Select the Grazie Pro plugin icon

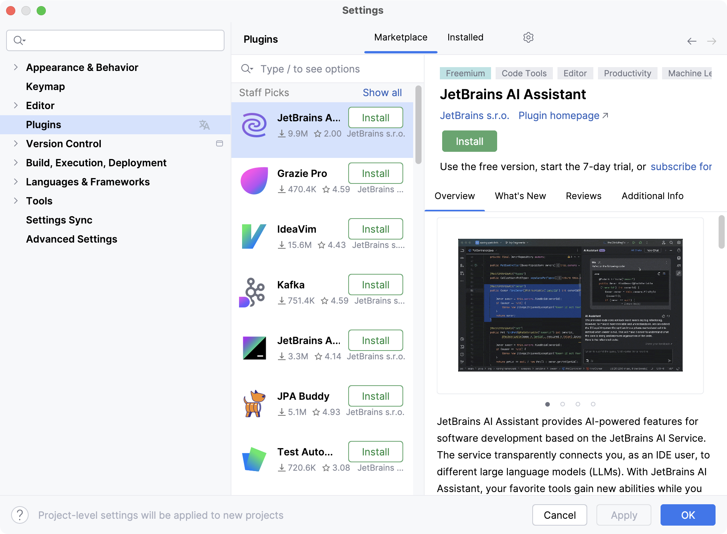tap(254, 180)
